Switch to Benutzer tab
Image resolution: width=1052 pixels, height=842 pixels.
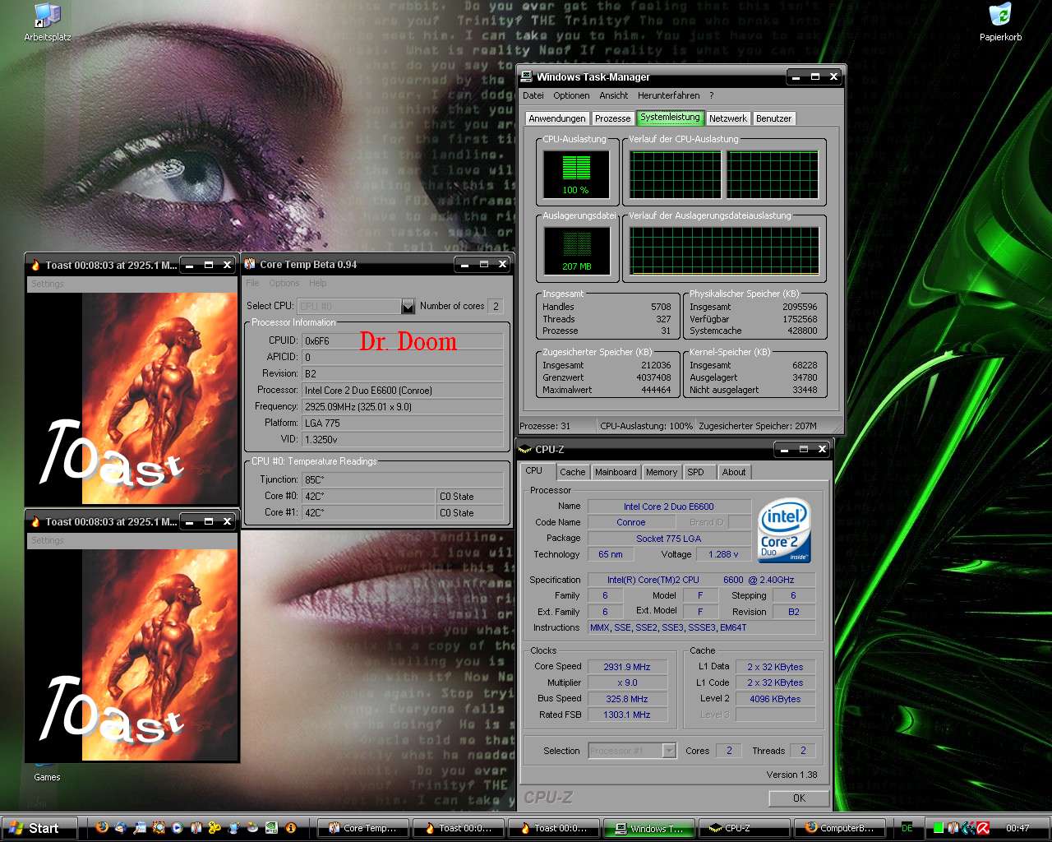[x=773, y=118]
